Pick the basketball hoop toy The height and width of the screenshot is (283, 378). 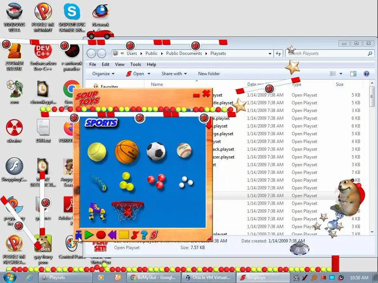click(x=127, y=211)
